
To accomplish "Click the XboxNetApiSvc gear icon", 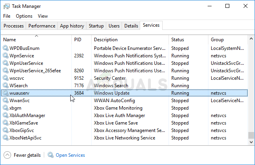I will [x=6, y=138].
